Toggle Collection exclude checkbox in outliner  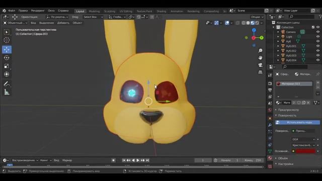click(x=313, y=27)
